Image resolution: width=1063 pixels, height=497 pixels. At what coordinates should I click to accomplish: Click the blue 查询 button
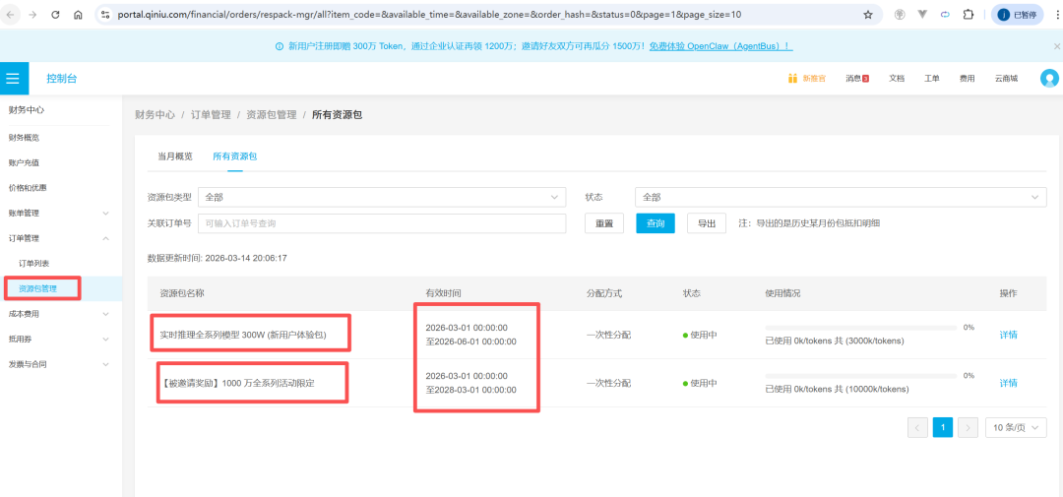pos(655,223)
